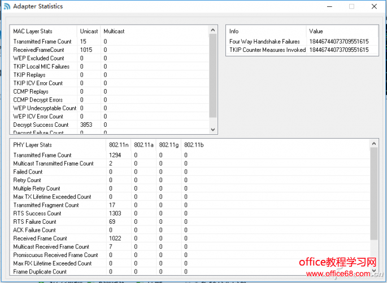Select the Multiple Retry Count row
The width and height of the screenshot is (387, 283).
tap(190, 189)
